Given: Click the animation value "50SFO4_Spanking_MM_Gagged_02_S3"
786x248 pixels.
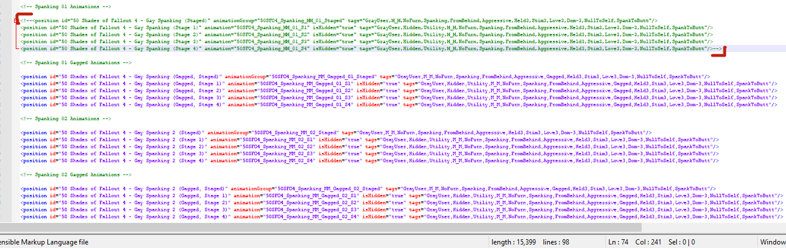Looking at the screenshot, I should tap(312, 209).
